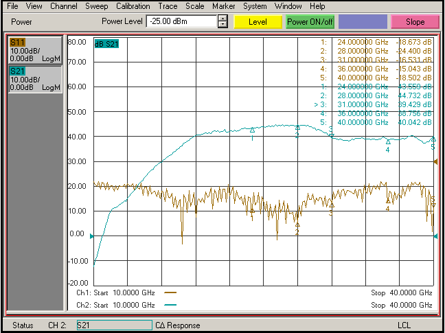Click the Power Level input field
Image resolution: width=445 pixels, height=333 pixels.
(181, 21)
